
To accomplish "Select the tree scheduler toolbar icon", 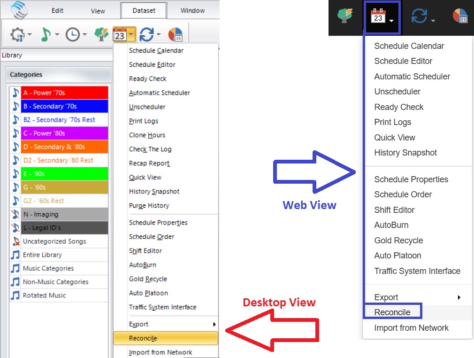I will (101, 34).
